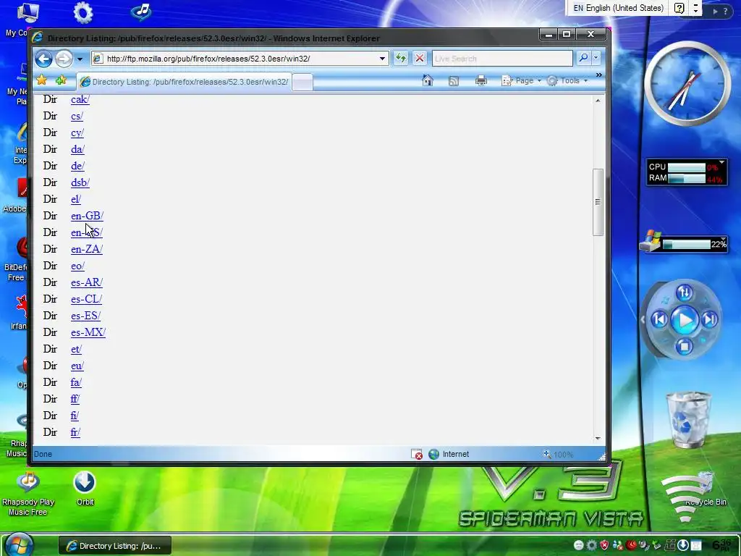Open the eo/ directory link

click(x=77, y=266)
